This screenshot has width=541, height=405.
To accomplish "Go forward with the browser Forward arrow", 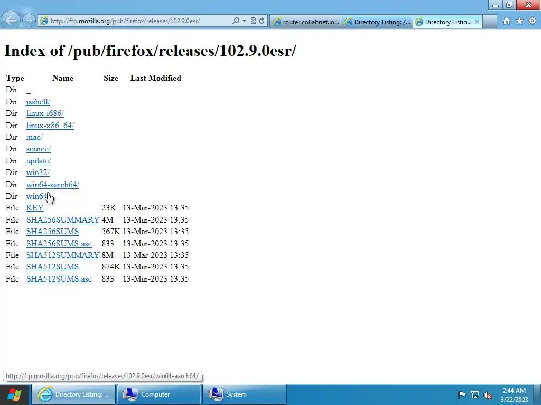I will coord(29,21).
